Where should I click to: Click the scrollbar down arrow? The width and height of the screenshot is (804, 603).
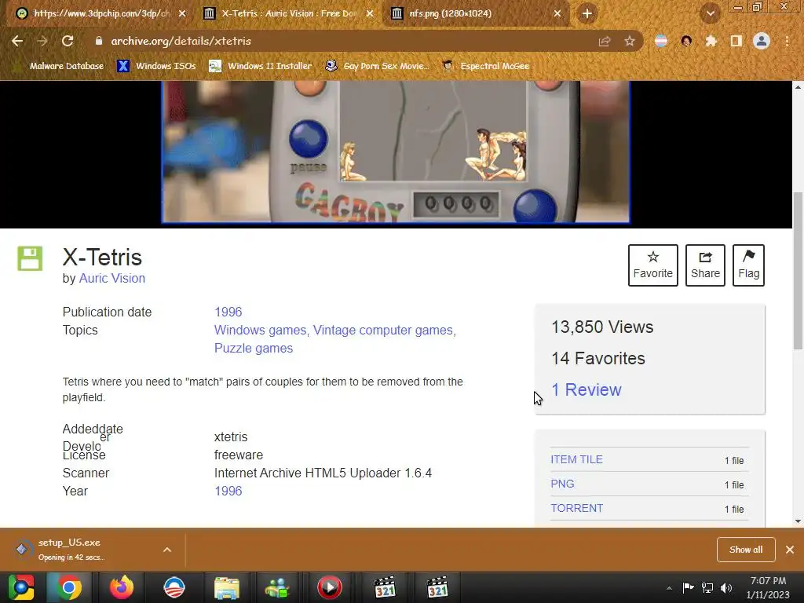(798, 521)
